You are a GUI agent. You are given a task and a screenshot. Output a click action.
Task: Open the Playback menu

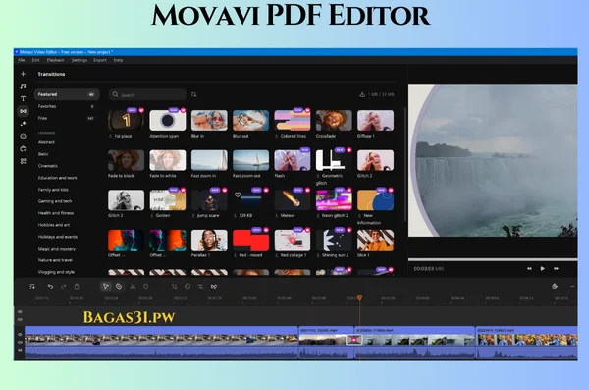[55, 60]
